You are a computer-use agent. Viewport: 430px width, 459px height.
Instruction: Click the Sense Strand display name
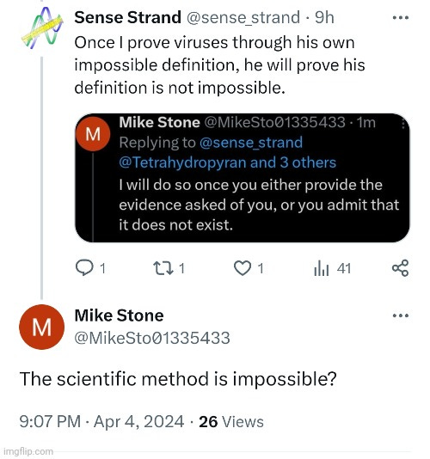pos(128,17)
